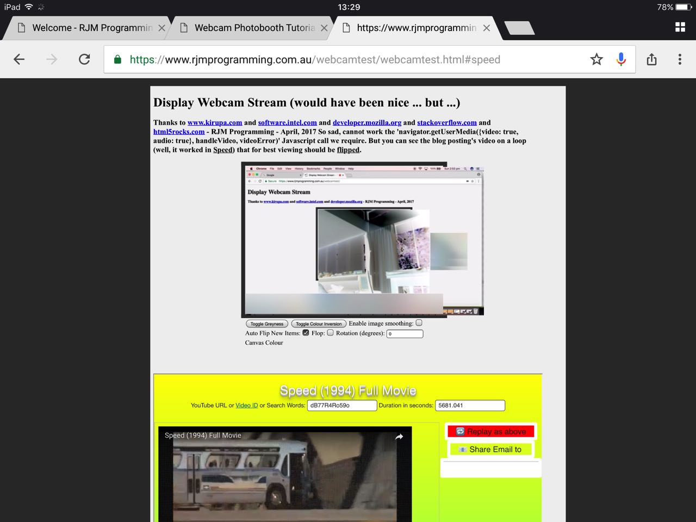Close the Webcam Photobooth Tutorial tab
The image size is (696, 522).
tap(324, 28)
